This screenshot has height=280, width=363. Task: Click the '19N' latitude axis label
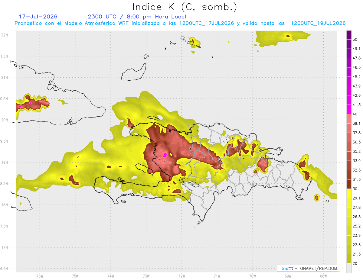pyautogui.click(x=5, y=163)
